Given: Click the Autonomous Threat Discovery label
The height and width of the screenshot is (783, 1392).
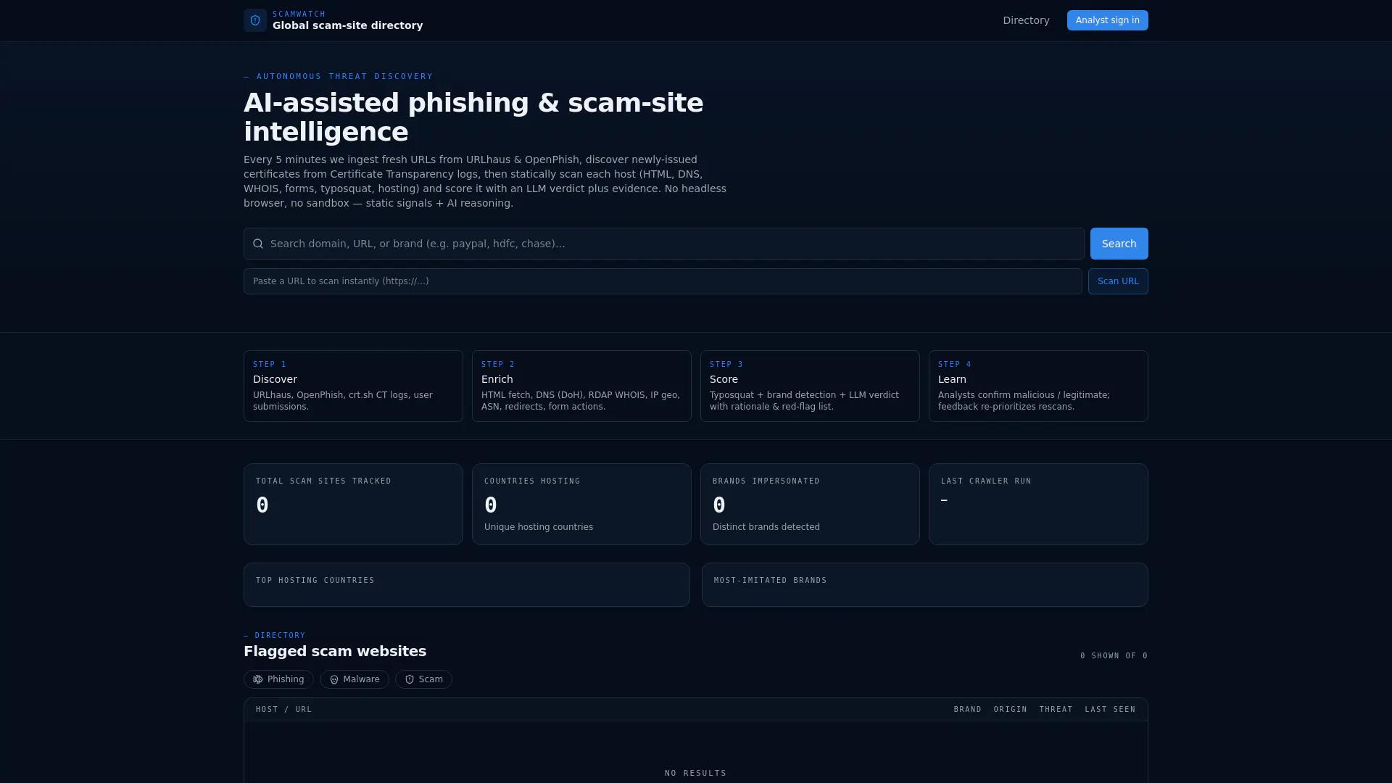Looking at the screenshot, I should (339, 76).
